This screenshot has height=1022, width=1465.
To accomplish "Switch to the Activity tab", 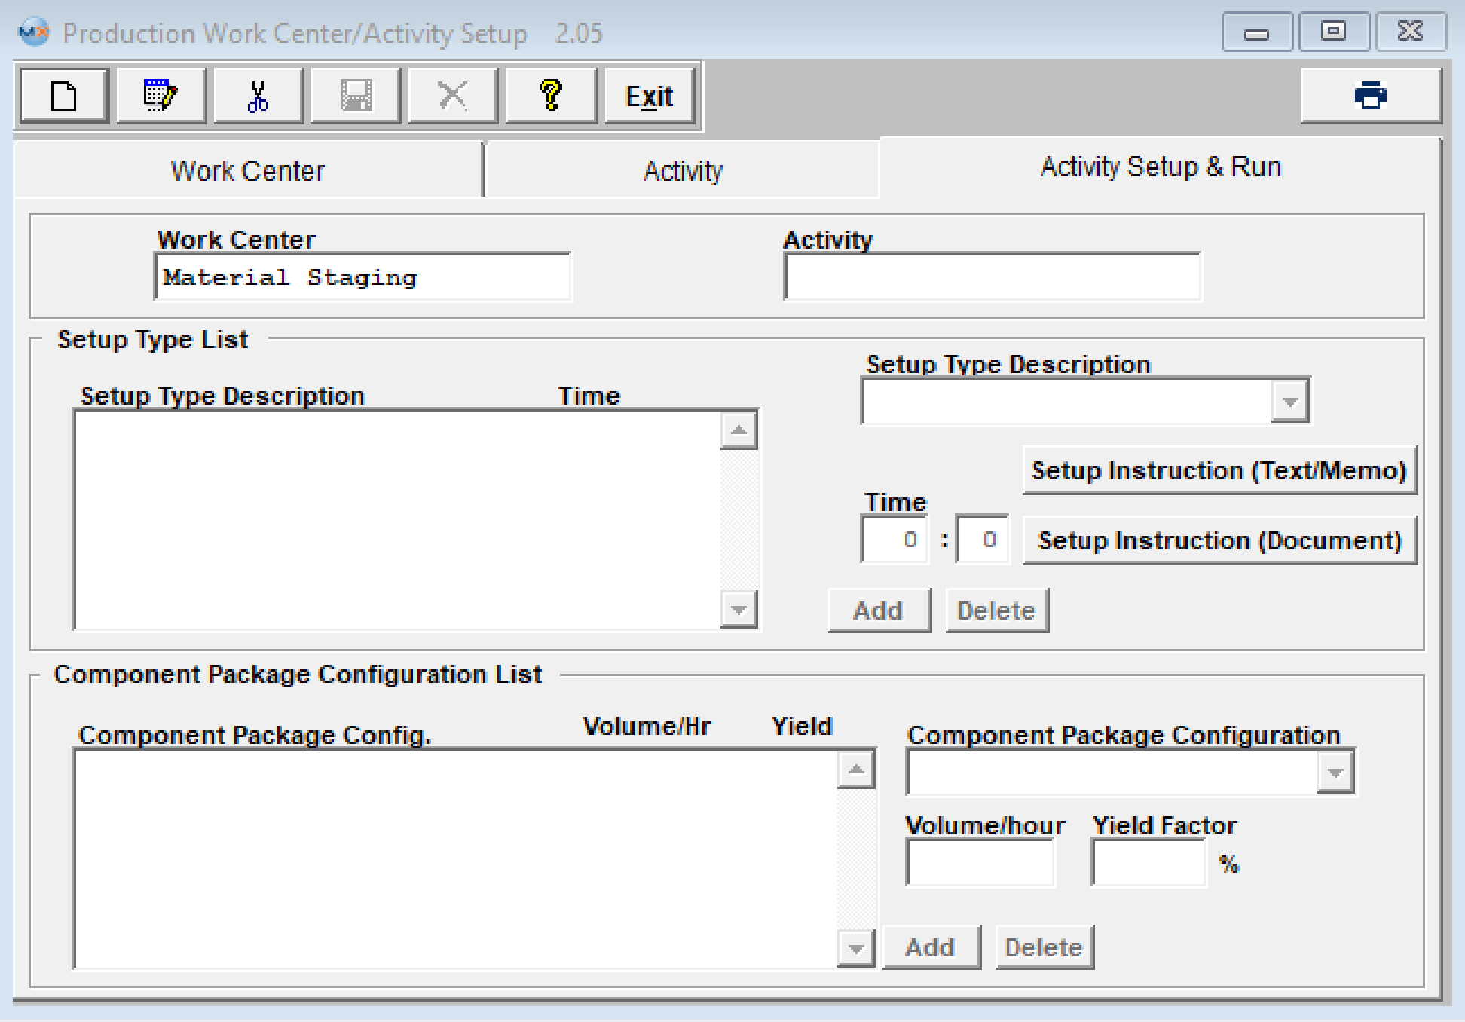I will point(682,171).
